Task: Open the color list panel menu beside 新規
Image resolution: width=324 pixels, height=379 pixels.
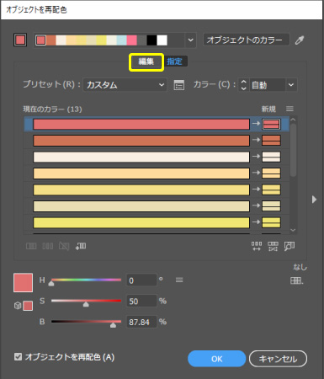Action: coord(289,109)
